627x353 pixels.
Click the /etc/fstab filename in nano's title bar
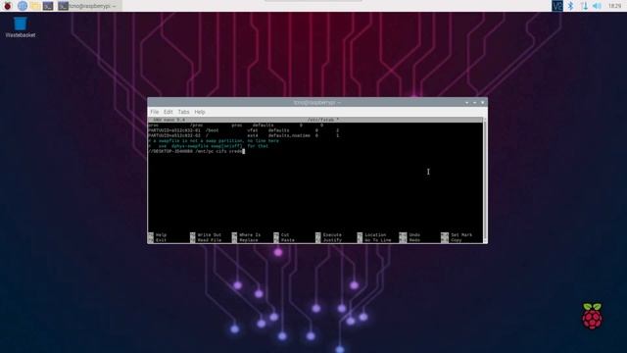click(x=323, y=120)
